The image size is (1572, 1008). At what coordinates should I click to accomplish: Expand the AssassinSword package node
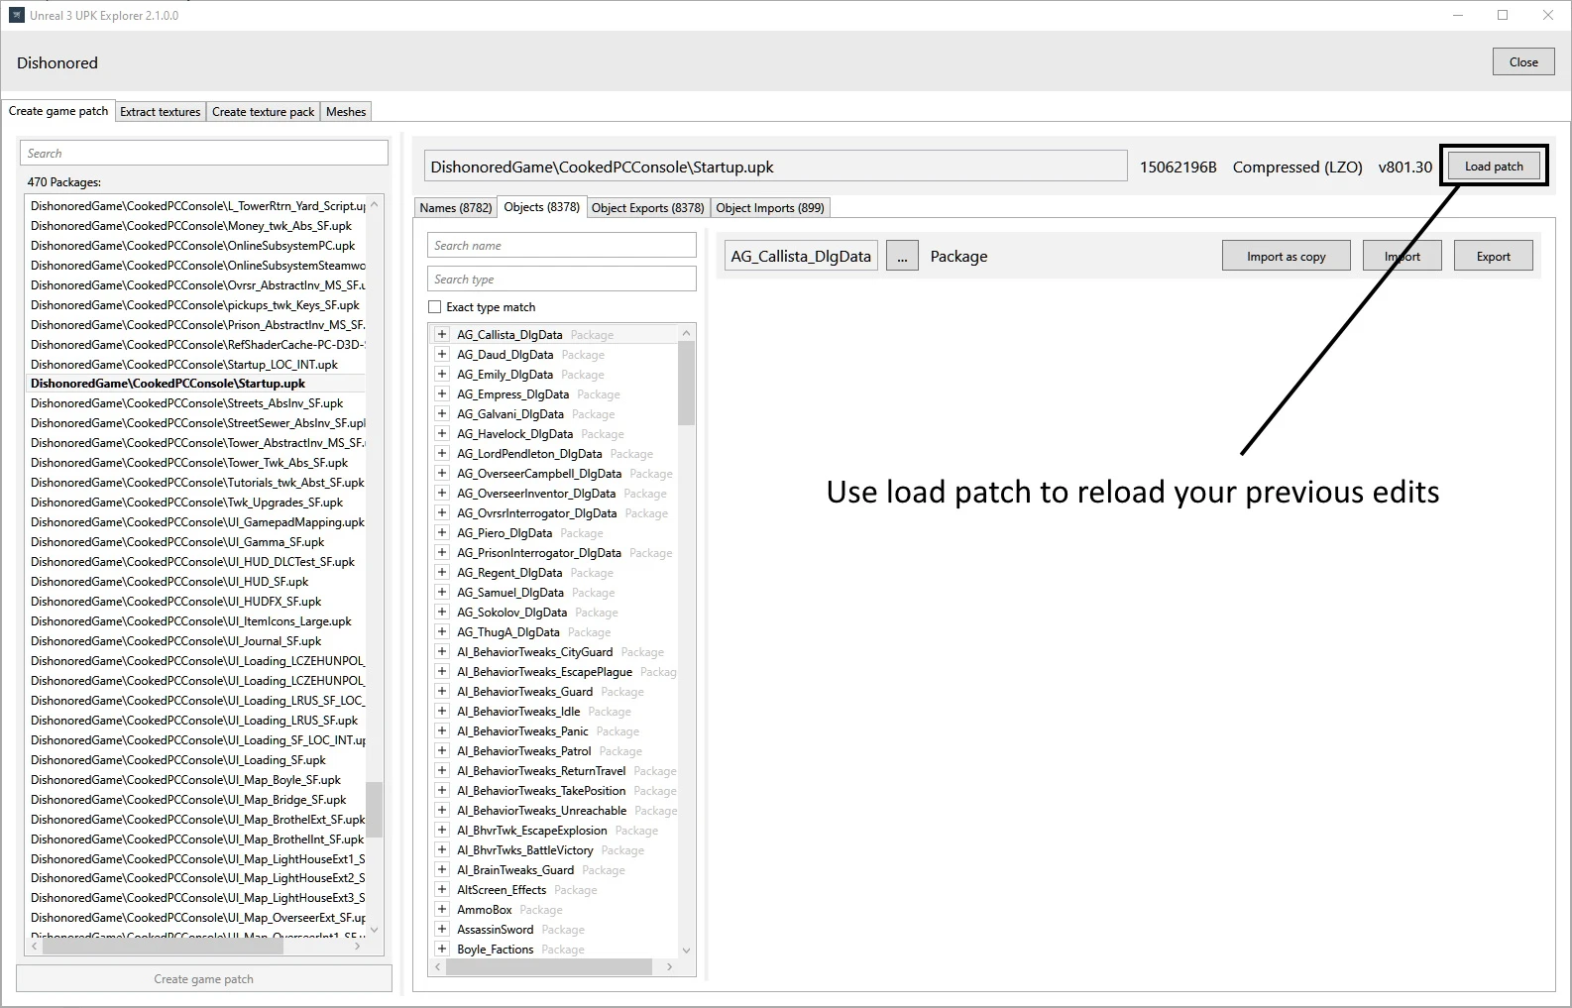coord(442,930)
